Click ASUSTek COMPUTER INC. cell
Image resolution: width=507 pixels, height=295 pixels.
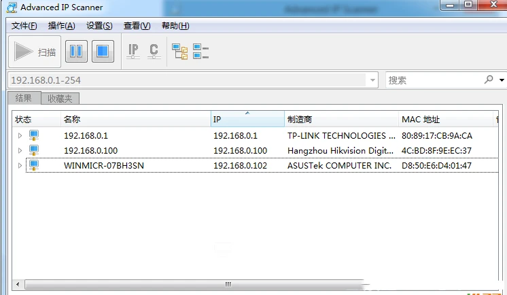339,166
